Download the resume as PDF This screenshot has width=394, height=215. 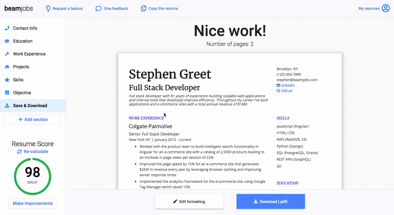(271, 202)
